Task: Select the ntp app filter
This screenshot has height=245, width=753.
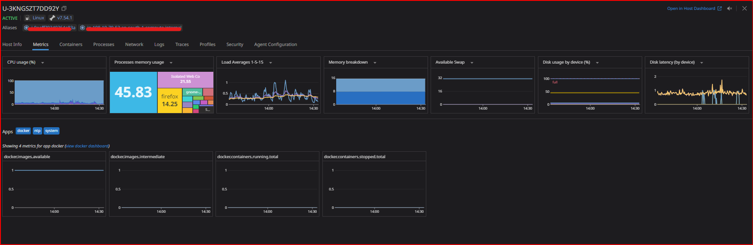Action: [x=37, y=131]
